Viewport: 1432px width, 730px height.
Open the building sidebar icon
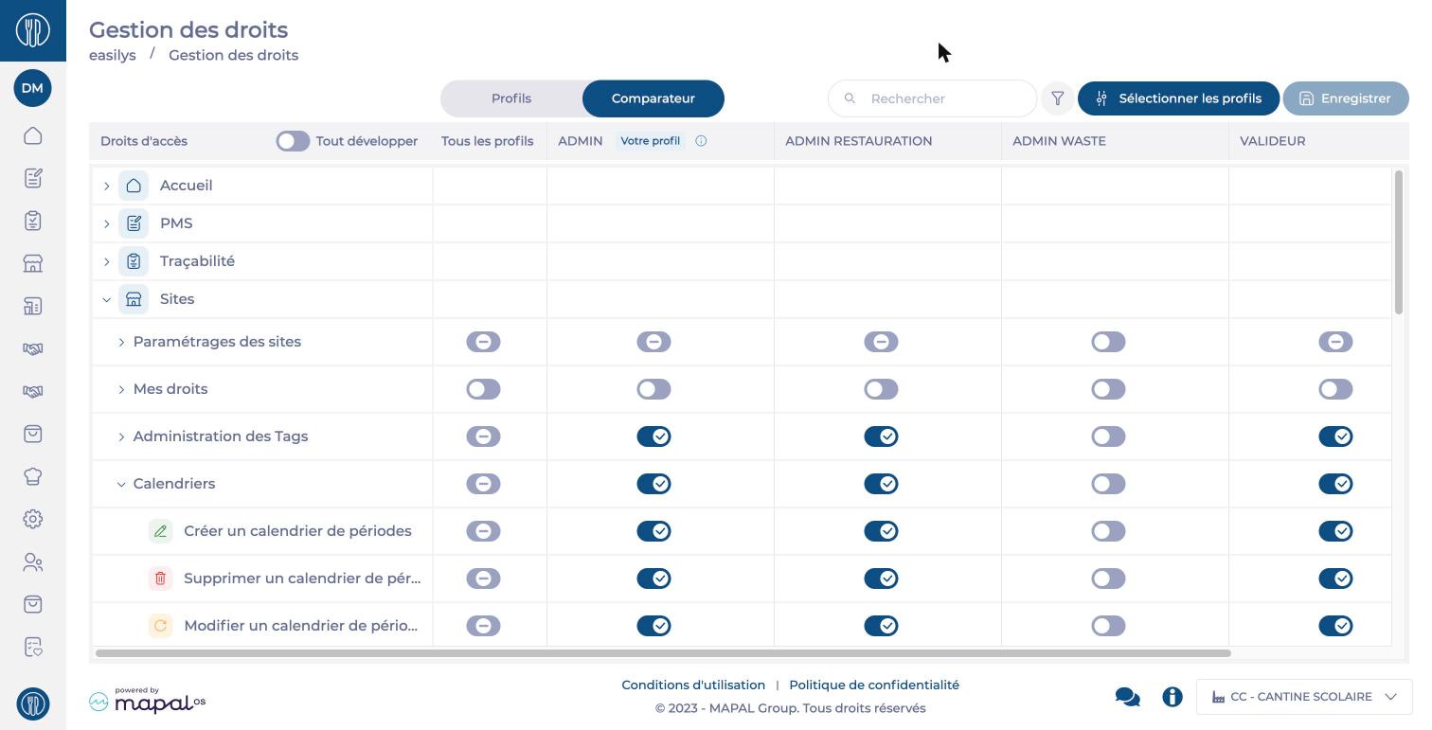[33, 306]
